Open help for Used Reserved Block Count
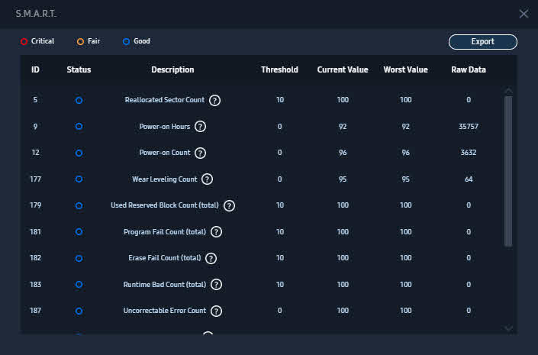 point(229,205)
